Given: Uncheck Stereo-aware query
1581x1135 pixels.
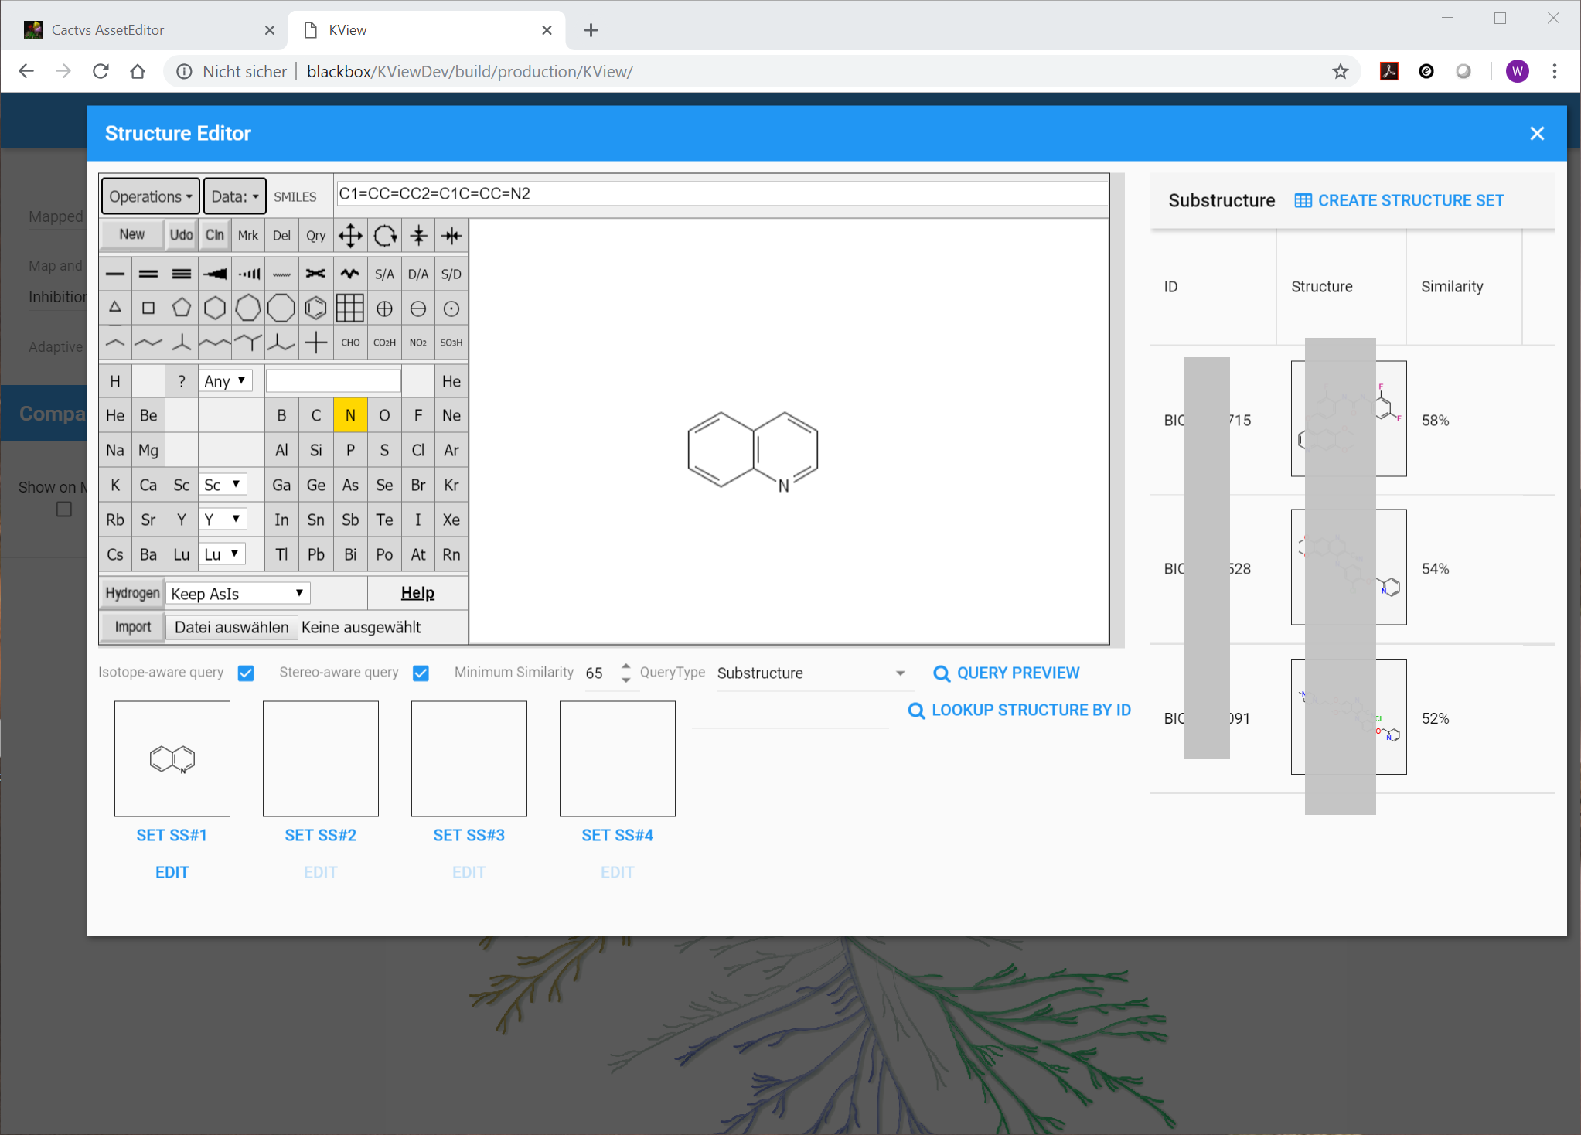Looking at the screenshot, I should pos(421,673).
